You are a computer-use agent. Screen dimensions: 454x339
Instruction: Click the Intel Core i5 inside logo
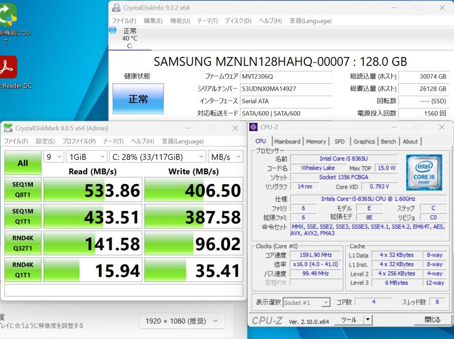[x=424, y=172]
